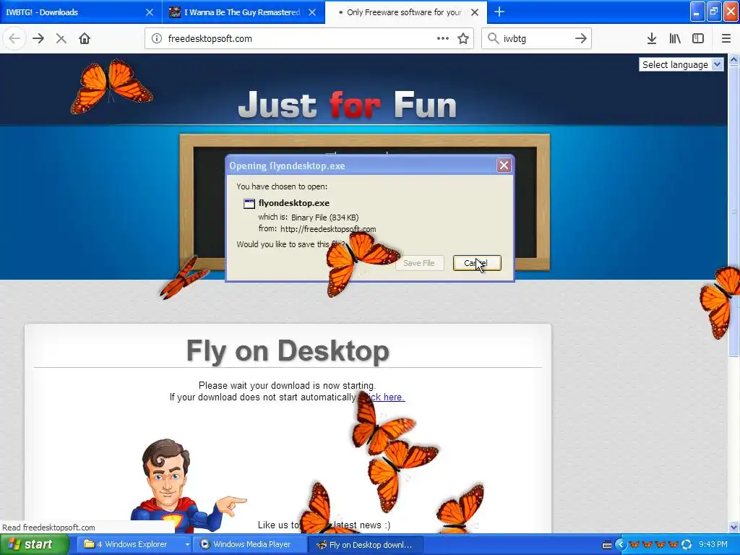The image size is (740, 555).
Task: Open the Windows start menu
Action: [34, 544]
